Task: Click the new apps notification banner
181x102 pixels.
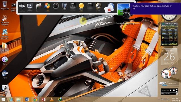Action: (x=155, y=8)
